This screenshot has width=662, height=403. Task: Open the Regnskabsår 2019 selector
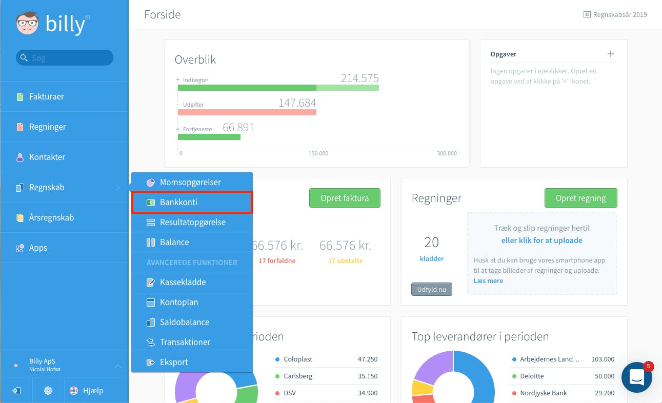(615, 15)
